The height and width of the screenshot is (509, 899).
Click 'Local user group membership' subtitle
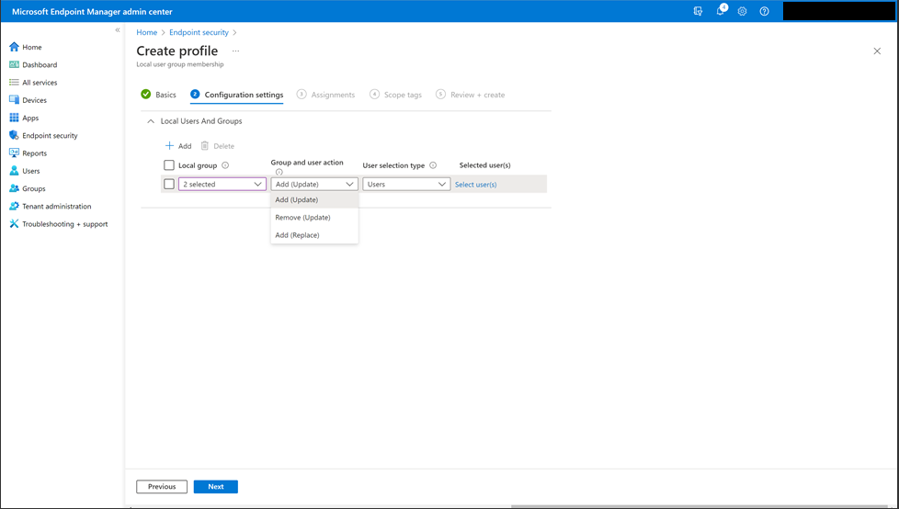[x=180, y=64]
